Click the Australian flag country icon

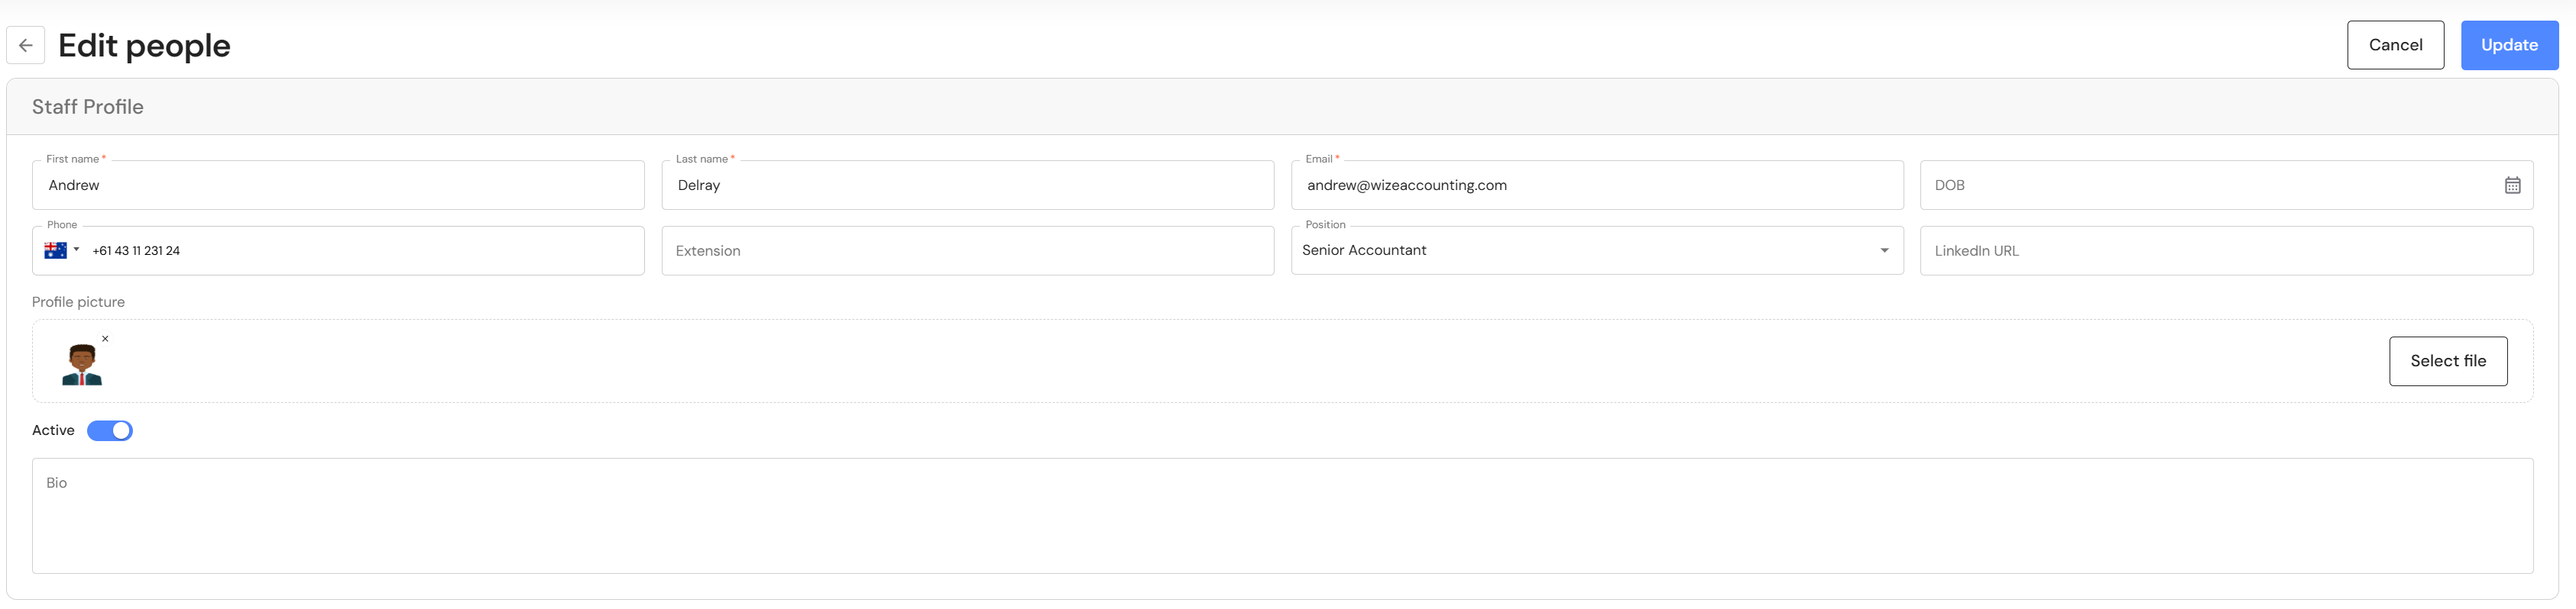point(55,250)
